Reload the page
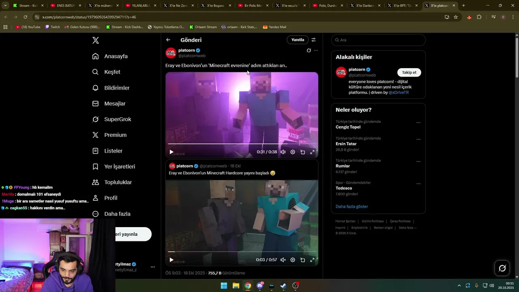 pyautogui.click(x=25, y=17)
